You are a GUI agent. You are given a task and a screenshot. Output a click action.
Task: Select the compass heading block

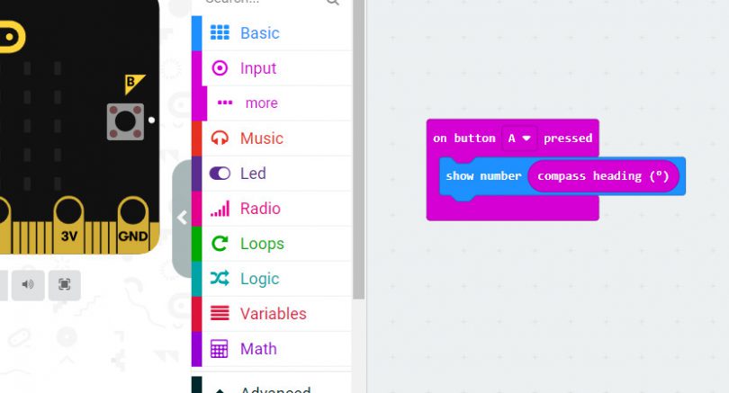point(603,175)
